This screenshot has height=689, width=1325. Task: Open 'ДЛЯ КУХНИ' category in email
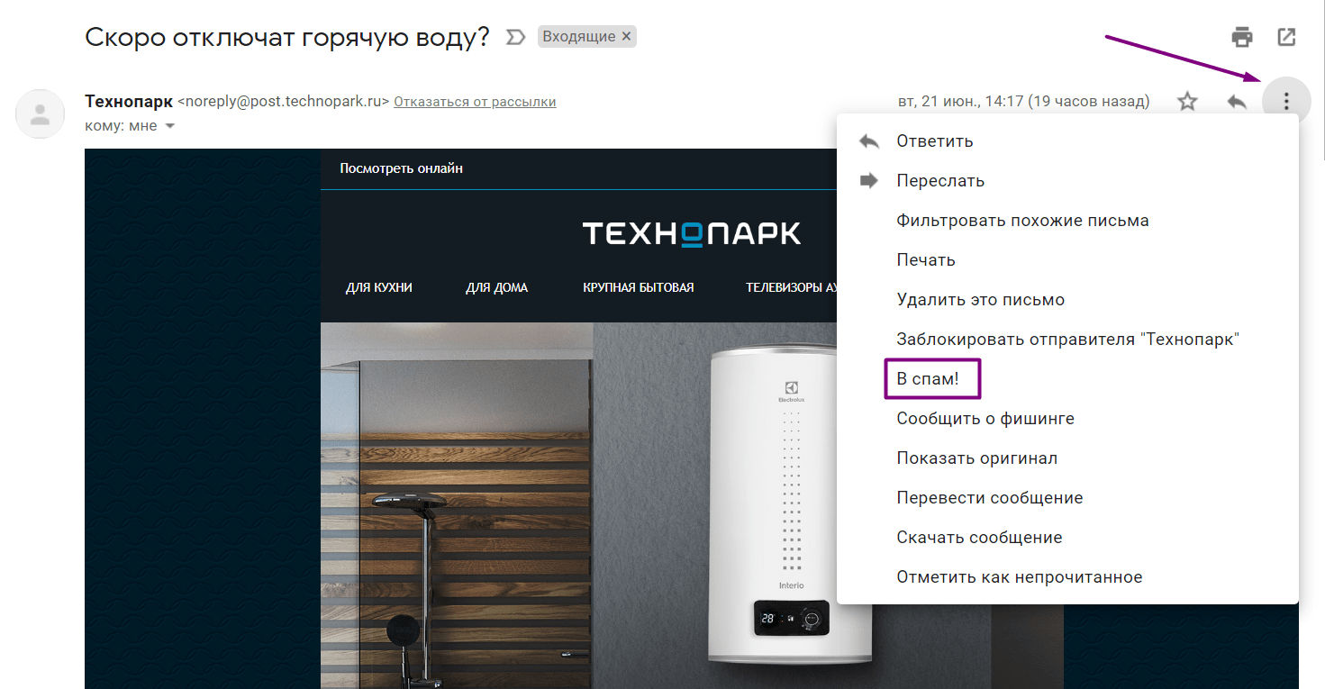[x=379, y=288]
